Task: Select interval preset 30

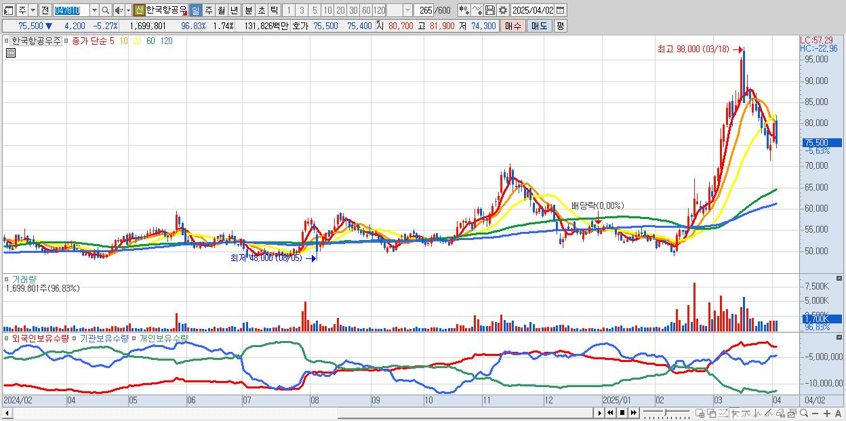Action: 353,10
